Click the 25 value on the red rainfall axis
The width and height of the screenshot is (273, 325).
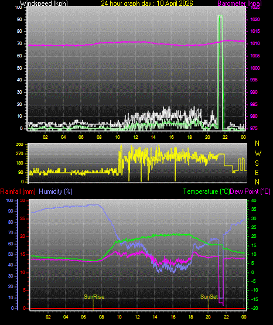23,218
